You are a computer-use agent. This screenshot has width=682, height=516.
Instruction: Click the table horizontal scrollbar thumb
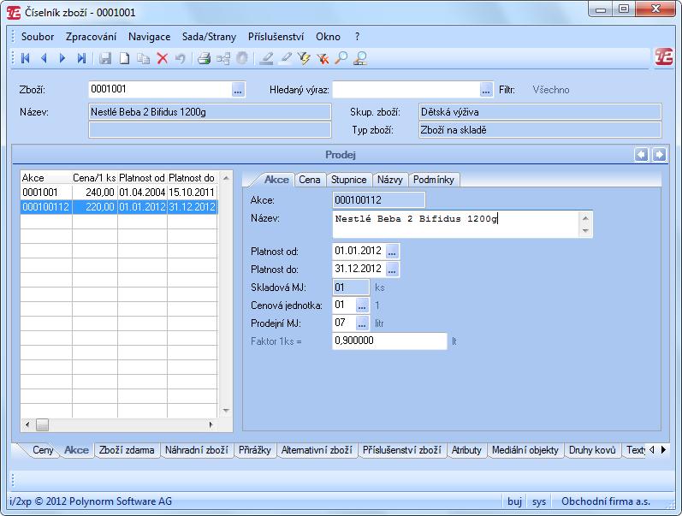42,424
